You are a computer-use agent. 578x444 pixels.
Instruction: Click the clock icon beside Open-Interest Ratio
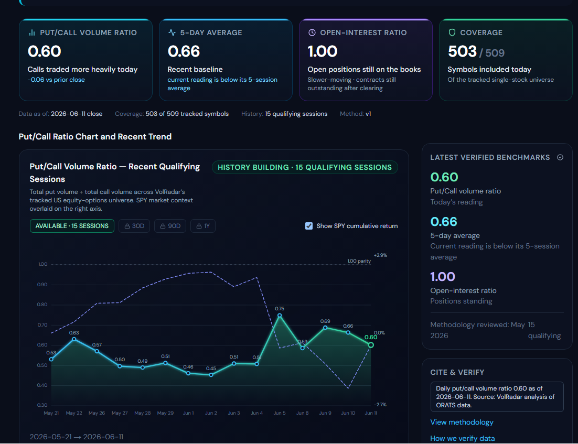click(x=312, y=33)
